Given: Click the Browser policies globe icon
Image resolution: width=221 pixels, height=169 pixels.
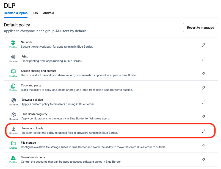Looking at the screenshot, I should pyautogui.click(x=13, y=100).
